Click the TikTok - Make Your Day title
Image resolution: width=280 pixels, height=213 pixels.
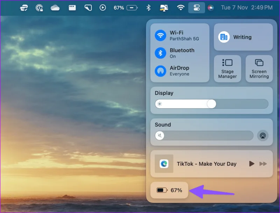coord(206,164)
